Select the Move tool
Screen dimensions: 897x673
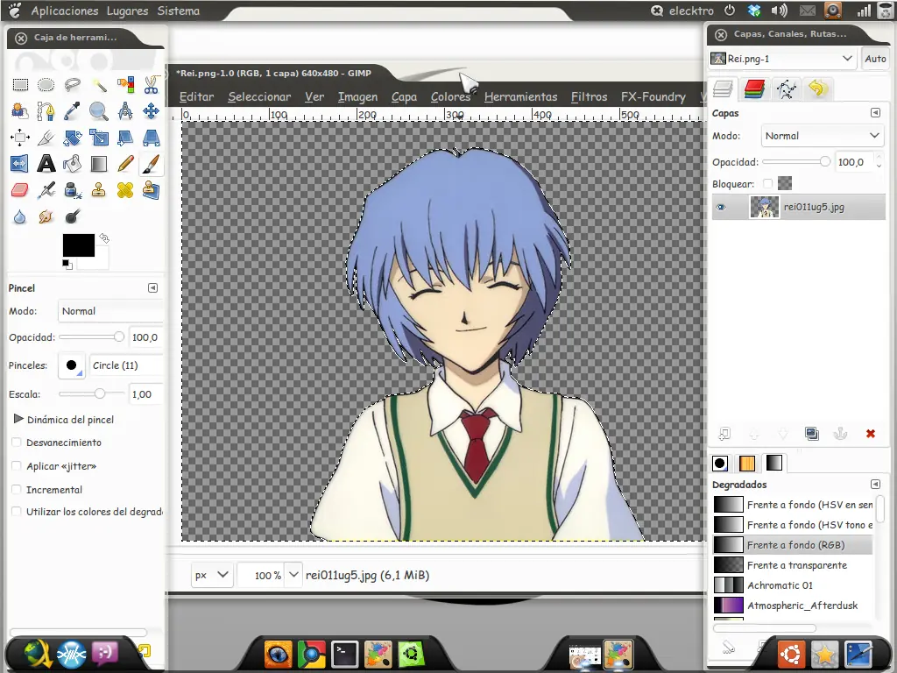[x=151, y=111]
